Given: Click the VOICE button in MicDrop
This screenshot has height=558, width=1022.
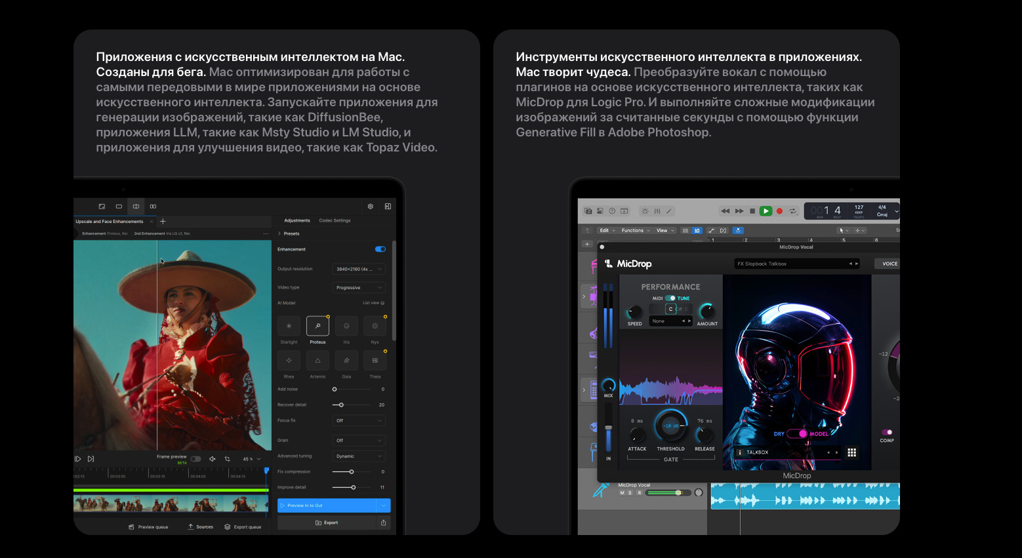Looking at the screenshot, I should click(x=889, y=264).
